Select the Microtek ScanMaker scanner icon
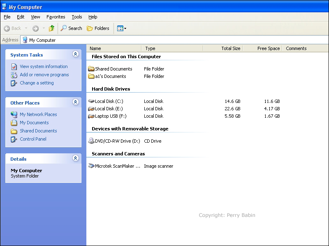 (91, 166)
